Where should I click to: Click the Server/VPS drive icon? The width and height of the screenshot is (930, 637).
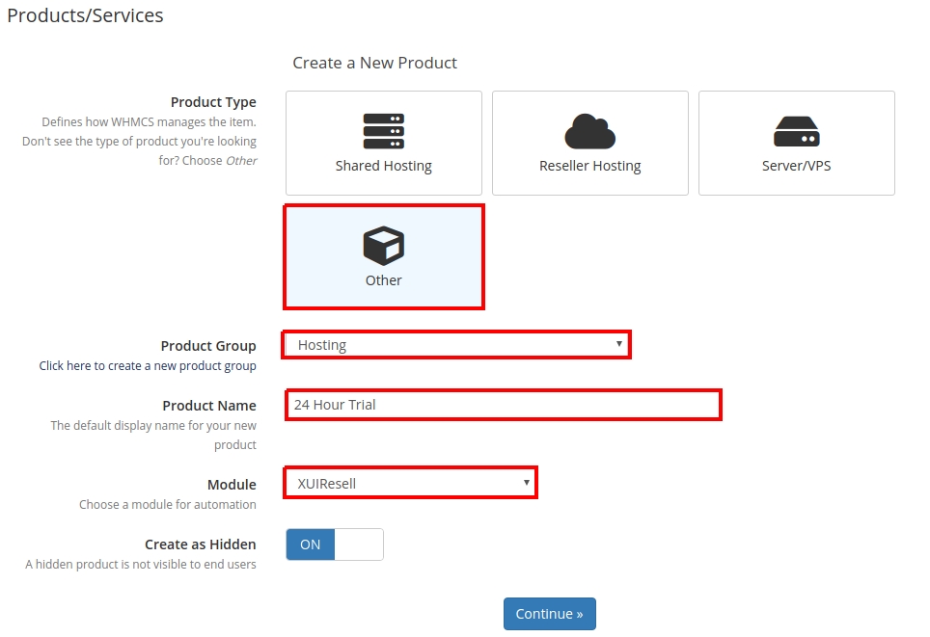pyautogui.click(x=796, y=131)
